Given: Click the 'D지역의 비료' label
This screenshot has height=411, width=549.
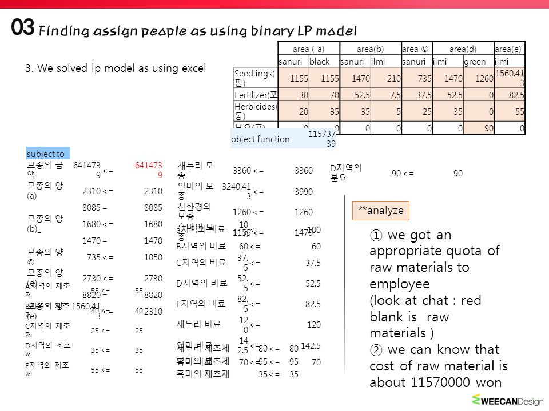Looking at the screenshot, I should point(202,283).
